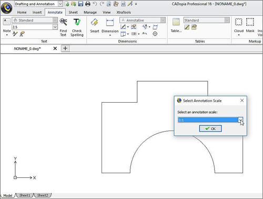Select the Cloud markup tool

pos(239,26)
